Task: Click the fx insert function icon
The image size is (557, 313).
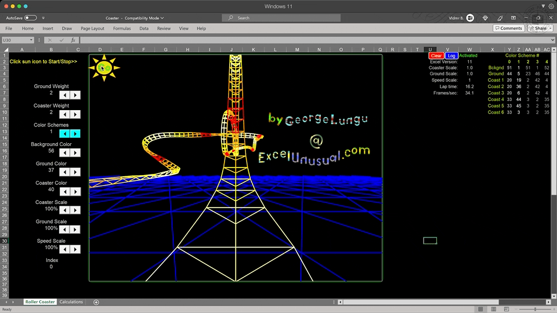Action: pyautogui.click(x=73, y=40)
